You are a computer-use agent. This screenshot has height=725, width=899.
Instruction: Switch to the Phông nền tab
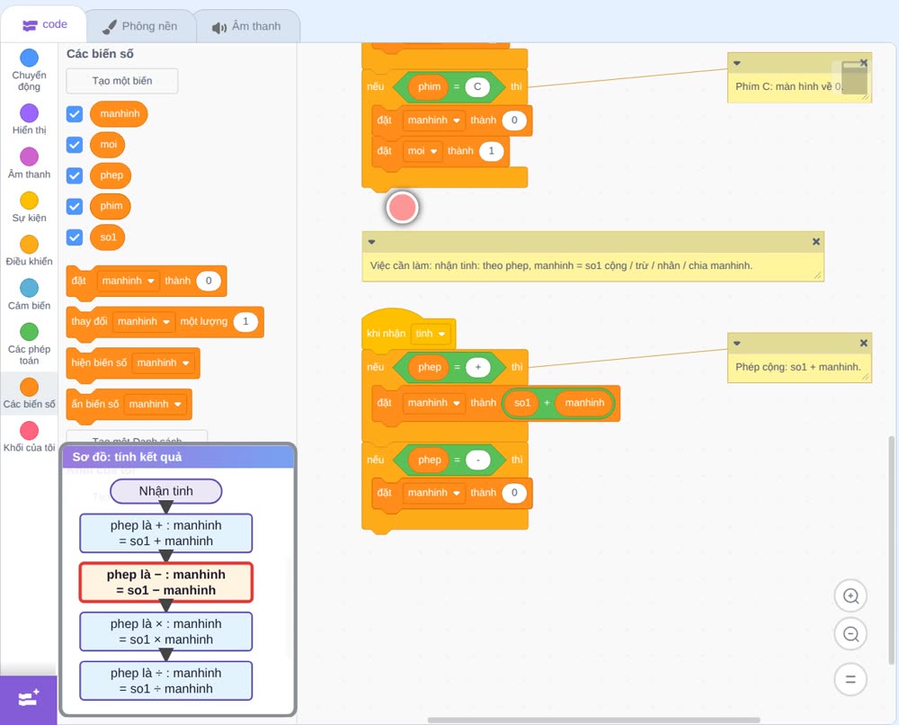click(x=140, y=26)
